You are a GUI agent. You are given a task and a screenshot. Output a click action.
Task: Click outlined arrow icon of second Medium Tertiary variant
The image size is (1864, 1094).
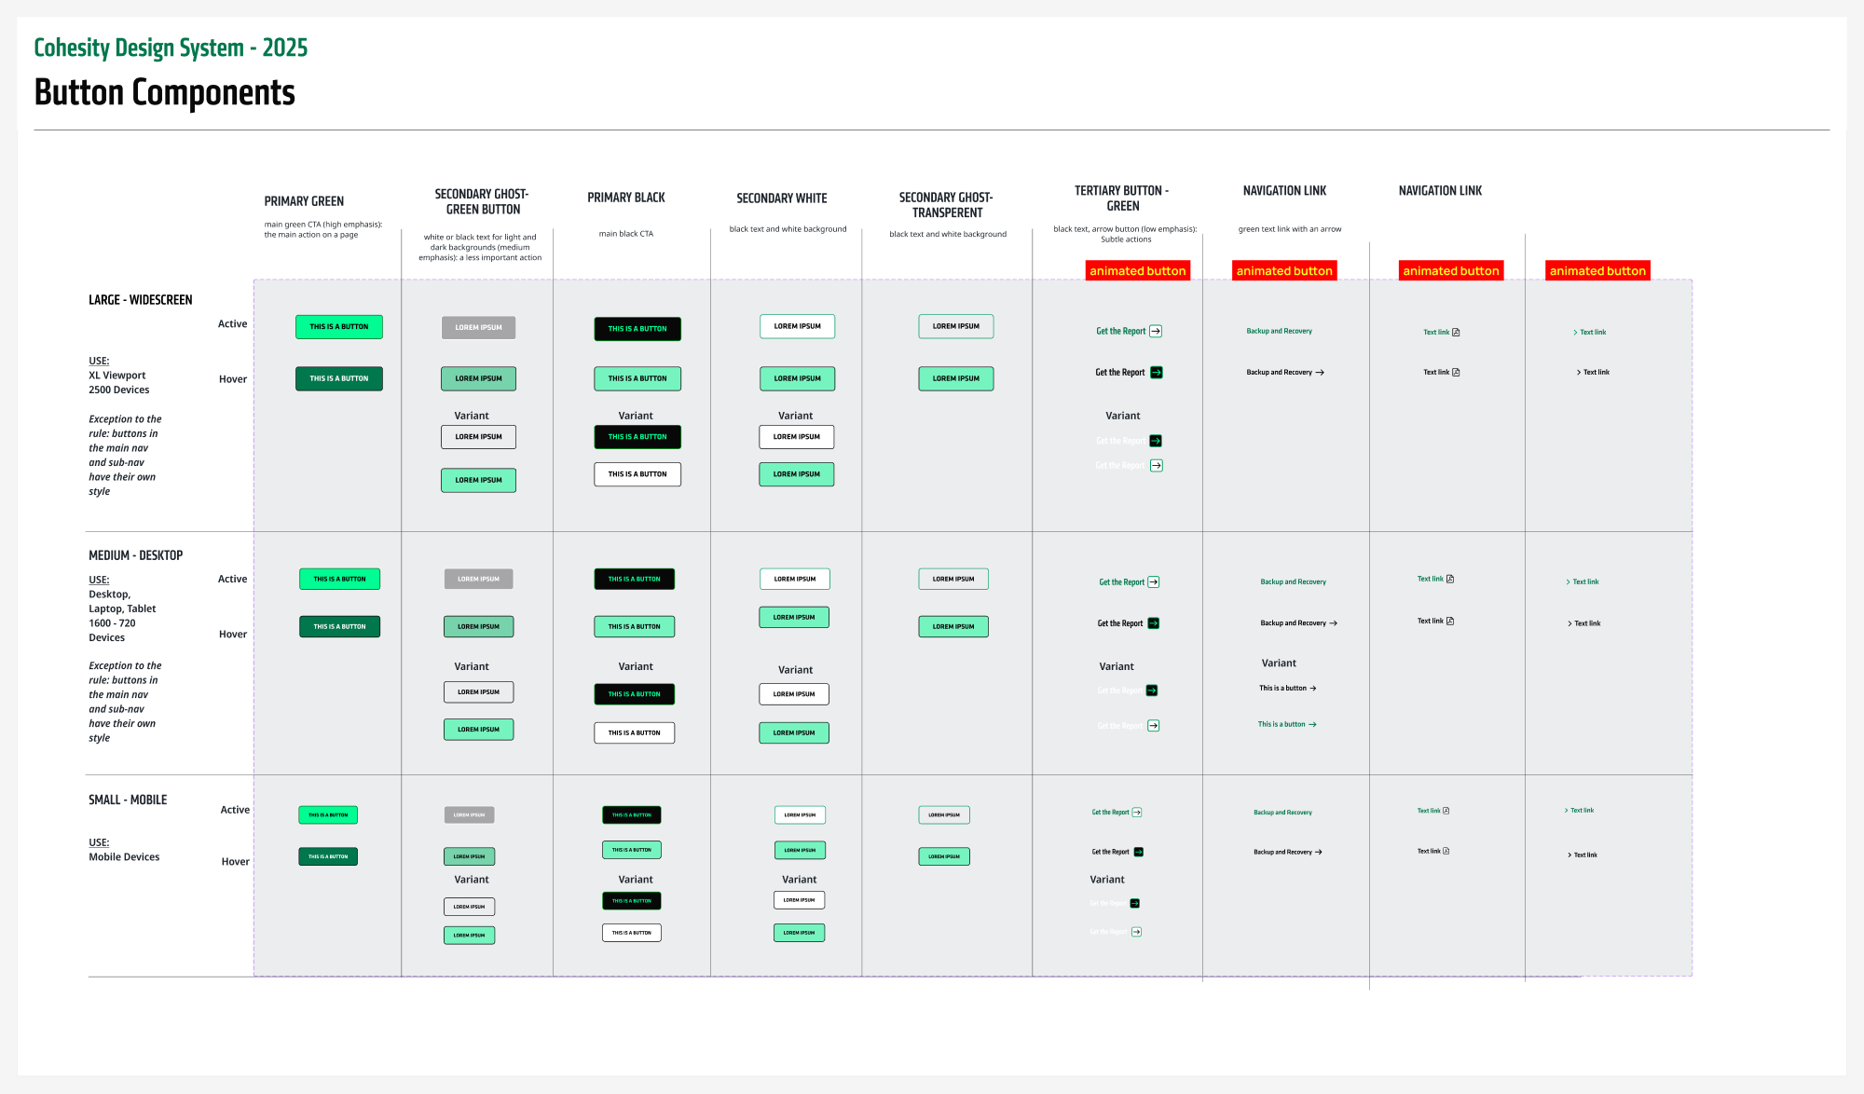pos(1154,725)
